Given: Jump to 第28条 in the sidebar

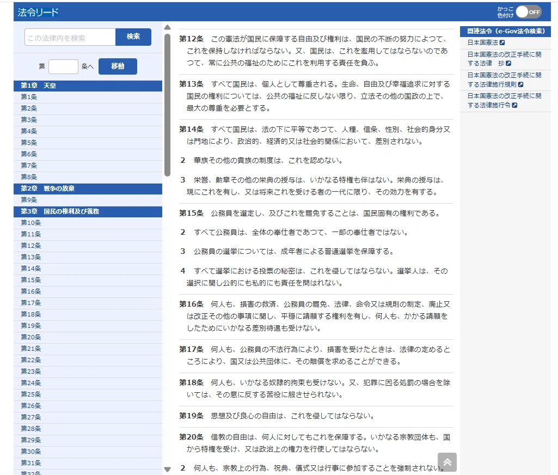Looking at the screenshot, I should tap(88, 428).
